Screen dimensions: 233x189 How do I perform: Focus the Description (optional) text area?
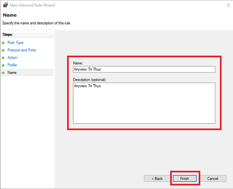click(x=144, y=103)
